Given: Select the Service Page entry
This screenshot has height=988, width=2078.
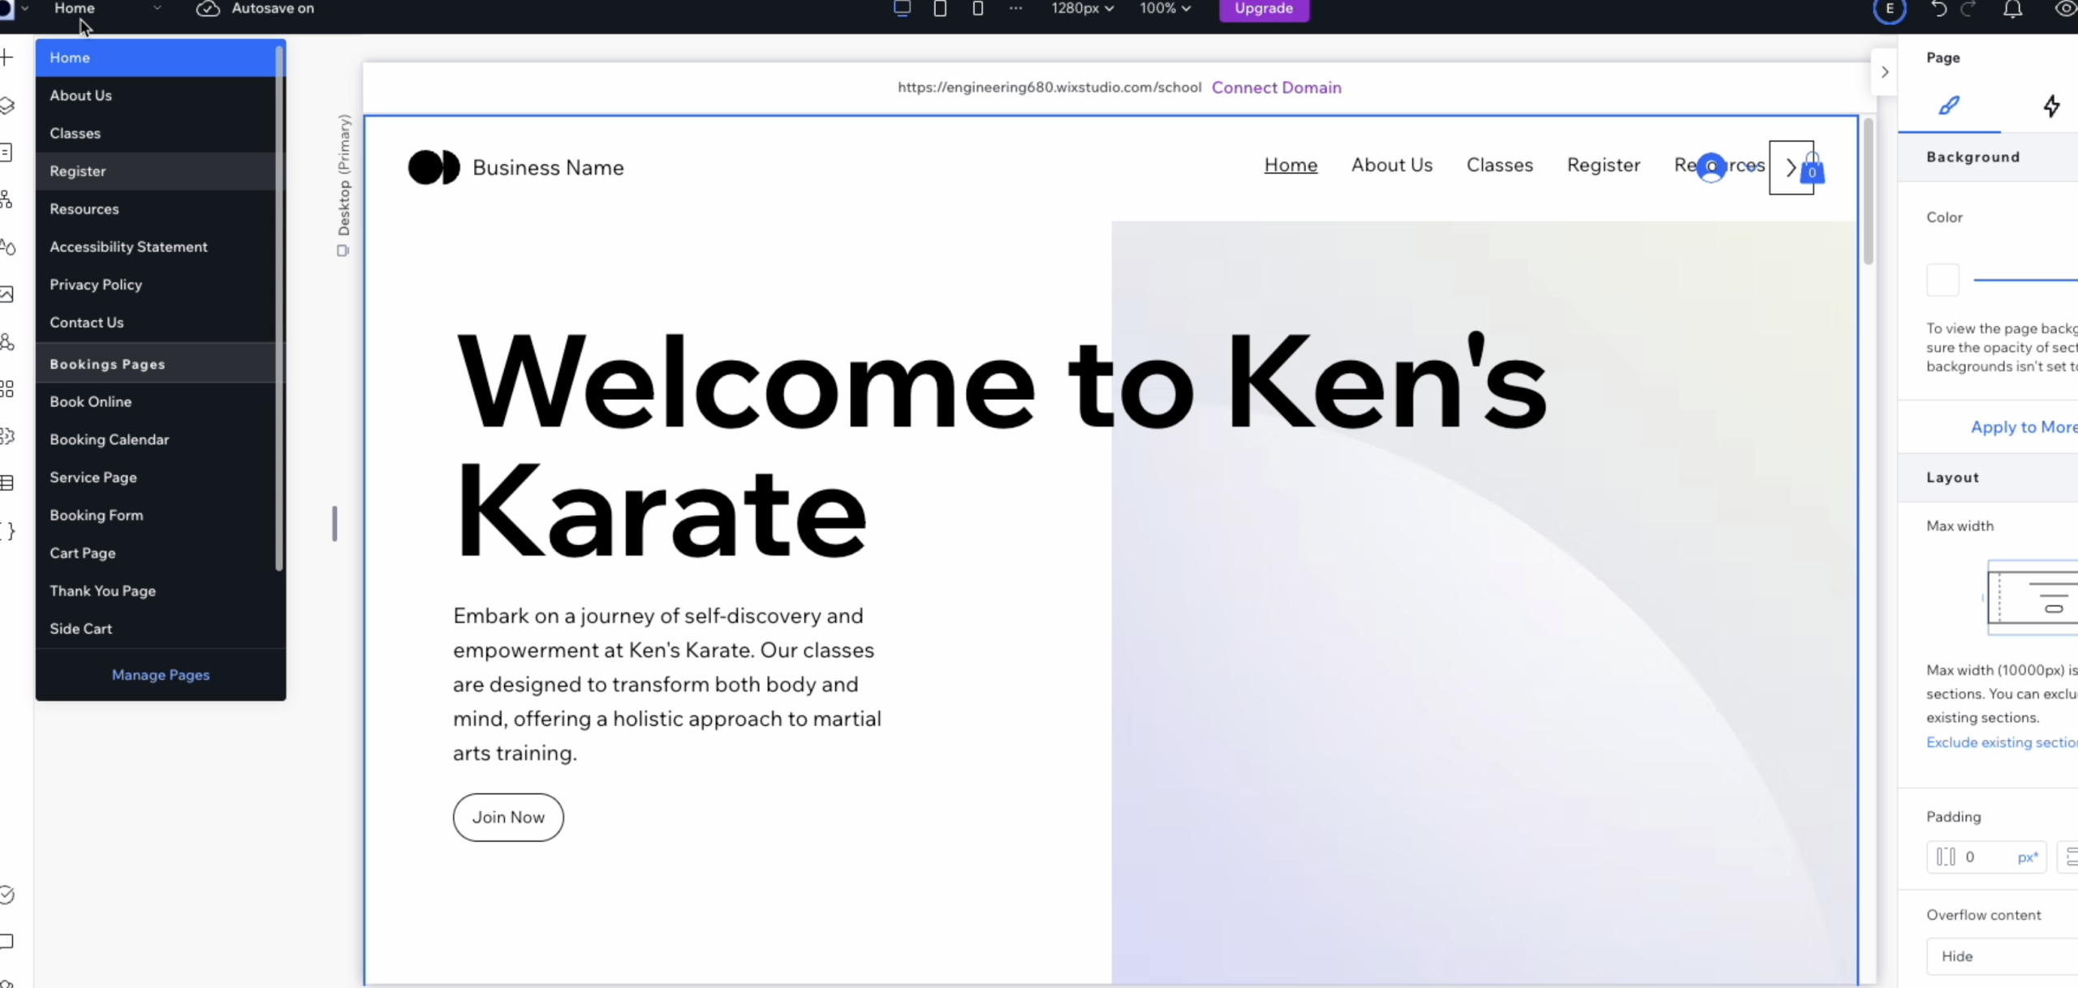Looking at the screenshot, I should pos(156,478).
